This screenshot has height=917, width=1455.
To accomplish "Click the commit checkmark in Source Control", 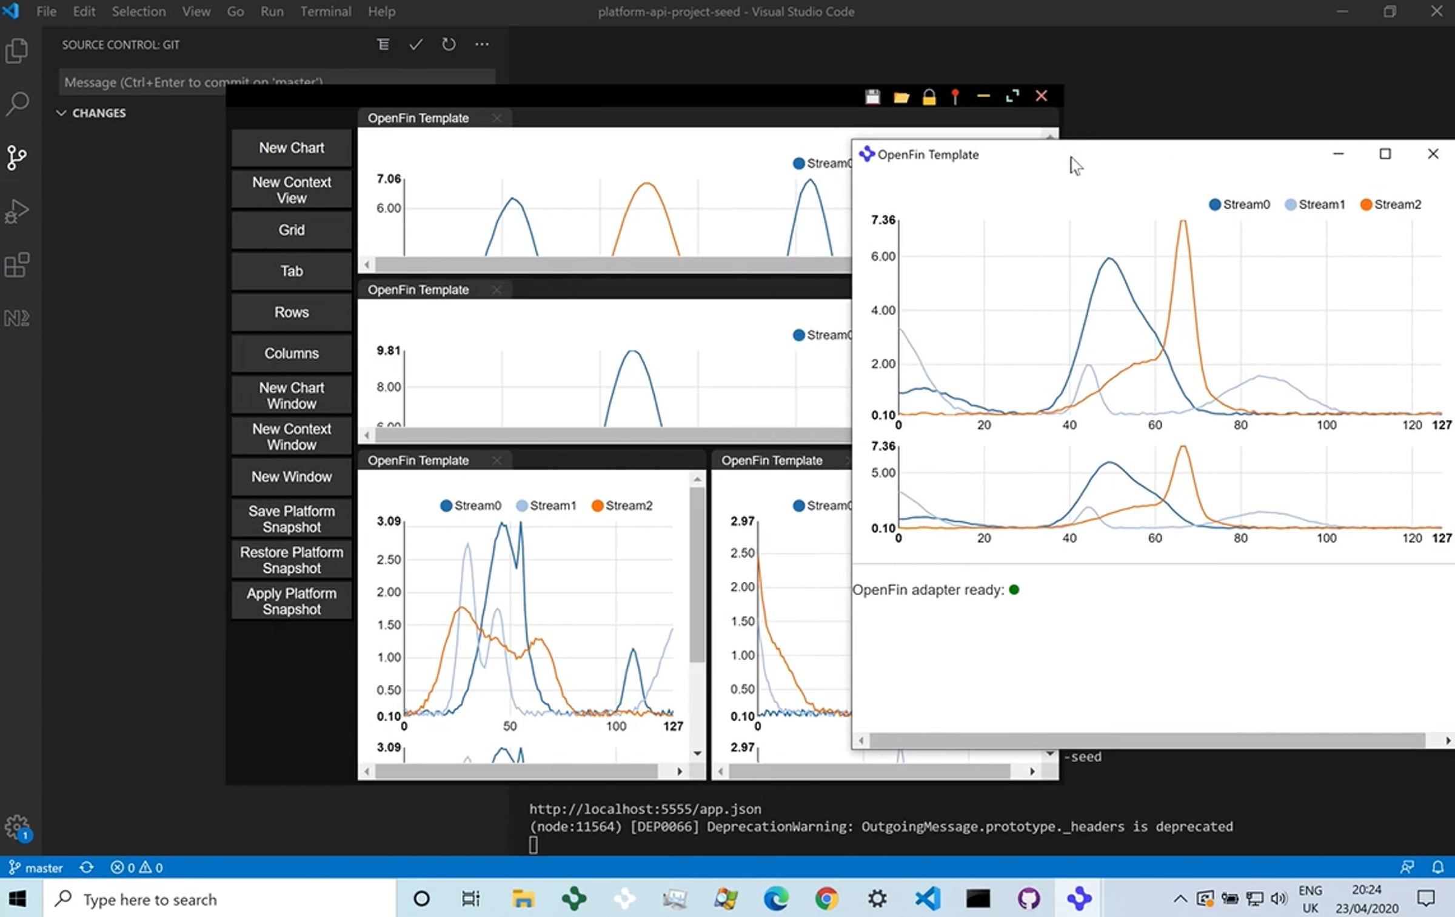I will (415, 44).
